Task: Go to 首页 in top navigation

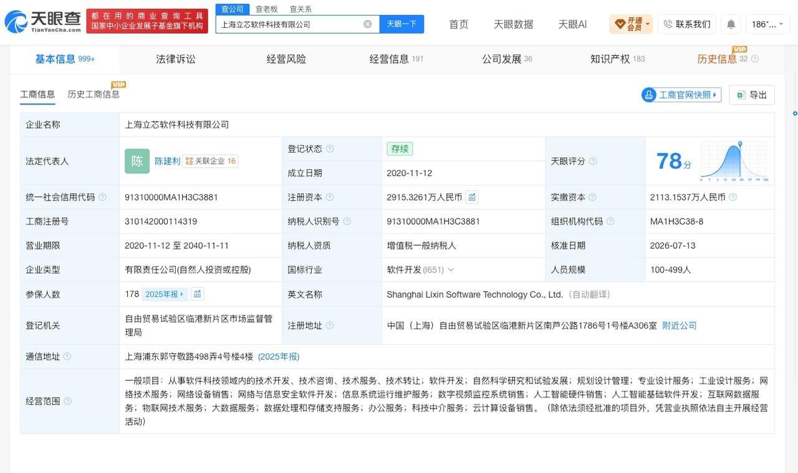Action: [459, 24]
